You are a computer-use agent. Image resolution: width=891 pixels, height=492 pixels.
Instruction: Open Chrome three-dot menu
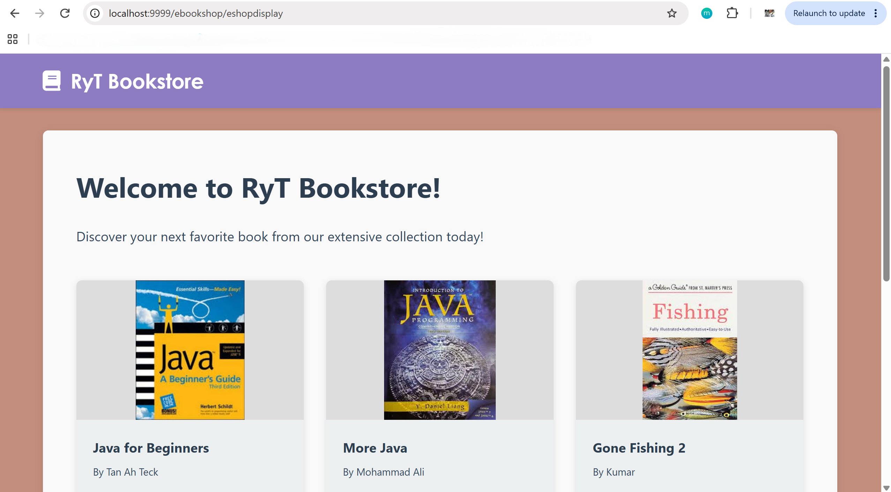[x=876, y=13]
